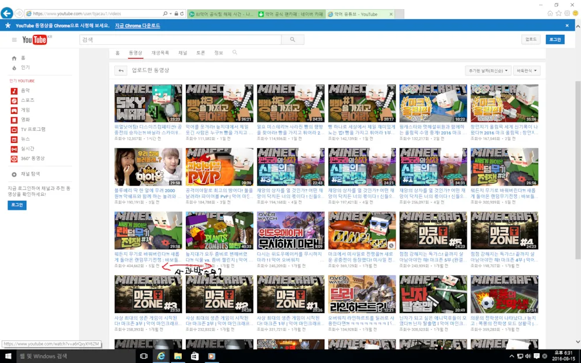Screen dimensions: 581x363
Task: Click the Task View taskbar icon
Action: (144, 356)
